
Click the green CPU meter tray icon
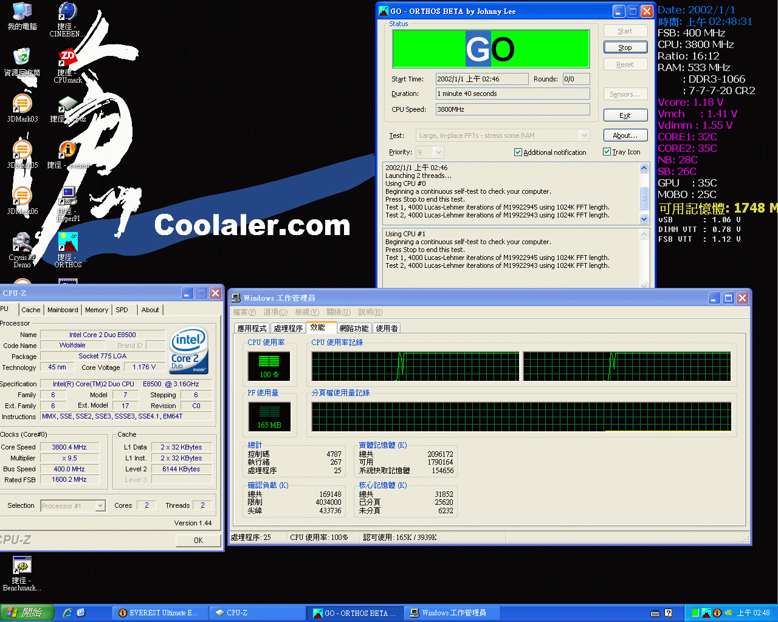tap(695, 613)
